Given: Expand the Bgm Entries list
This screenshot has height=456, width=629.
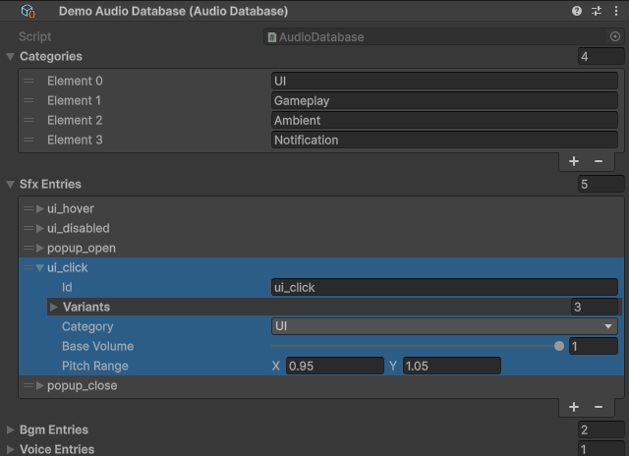Looking at the screenshot, I should (x=11, y=429).
